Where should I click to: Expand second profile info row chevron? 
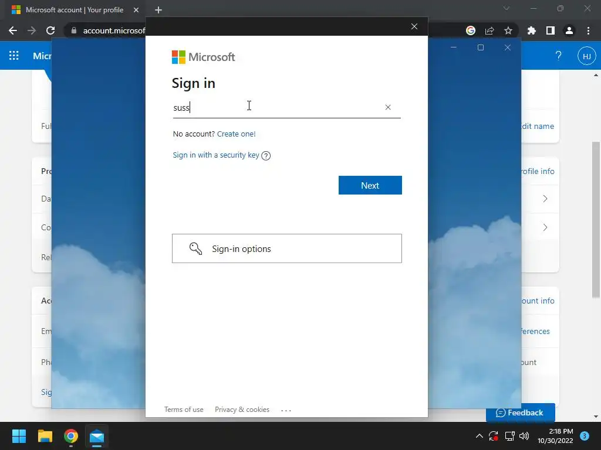545,227
